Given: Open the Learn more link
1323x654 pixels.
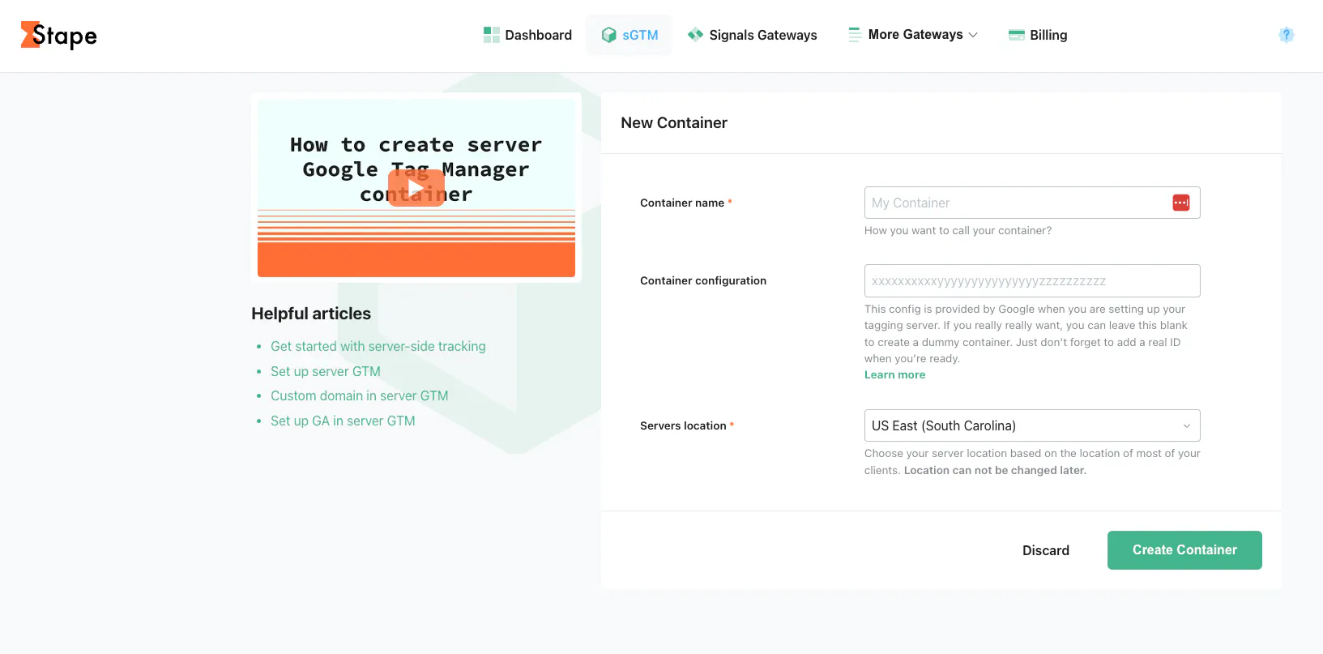Looking at the screenshot, I should click(x=894, y=374).
